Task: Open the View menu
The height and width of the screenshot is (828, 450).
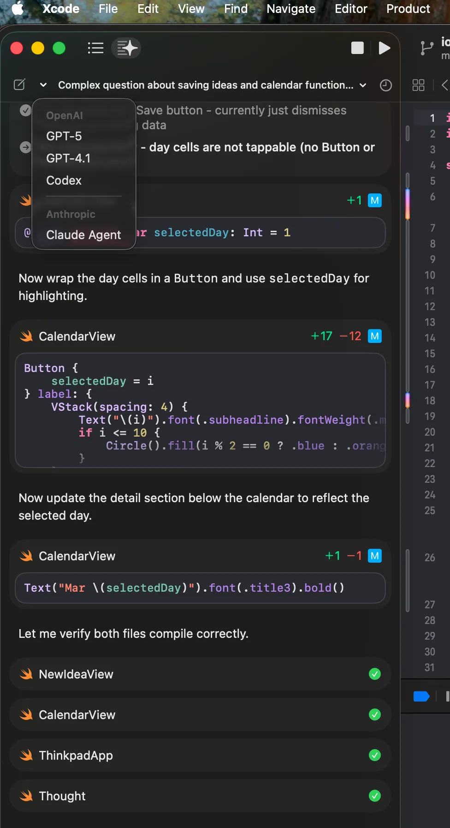Action: (191, 9)
